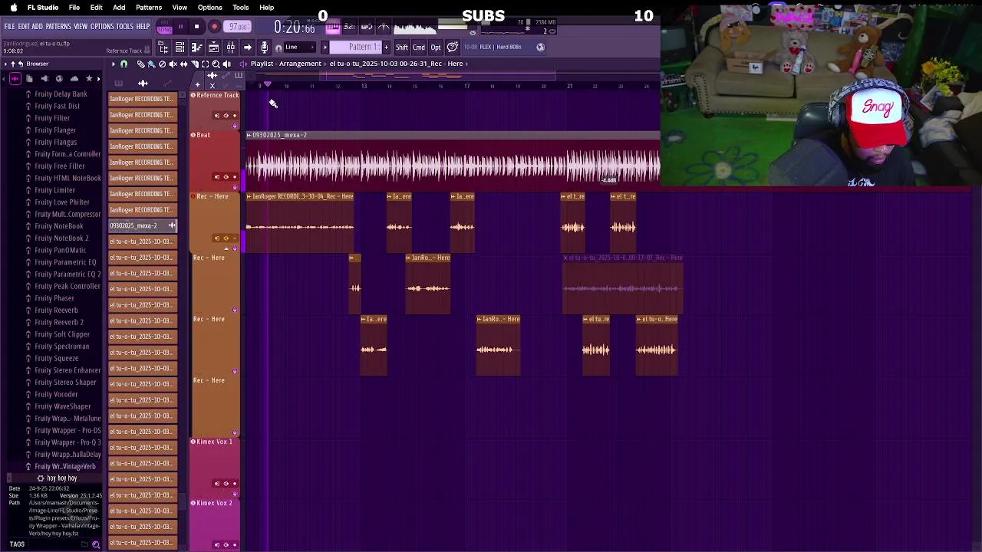This screenshot has height=552, width=982.
Task: Open the macOS Patterns menu
Action: coord(149,8)
